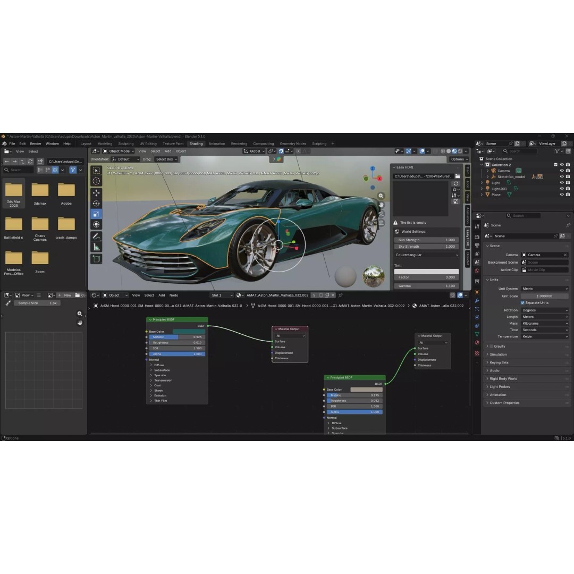Switch file browser to thumbnail display mode
The height and width of the screenshot is (574, 574).
click(x=55, y=170)
